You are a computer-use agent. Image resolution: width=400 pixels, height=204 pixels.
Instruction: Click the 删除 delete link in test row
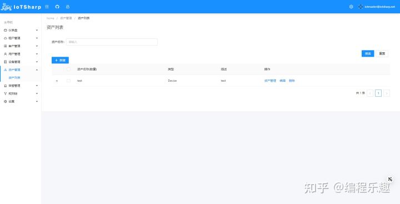[292, 81]
